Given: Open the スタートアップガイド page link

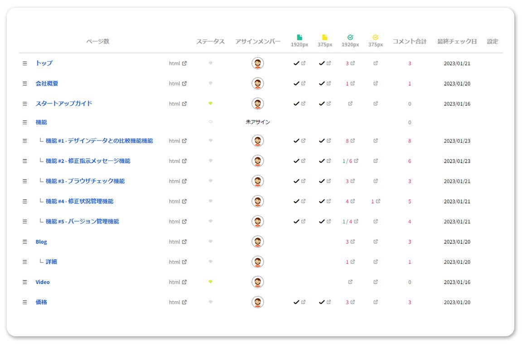Looking at the screenshot, I should tap(64, 104).
